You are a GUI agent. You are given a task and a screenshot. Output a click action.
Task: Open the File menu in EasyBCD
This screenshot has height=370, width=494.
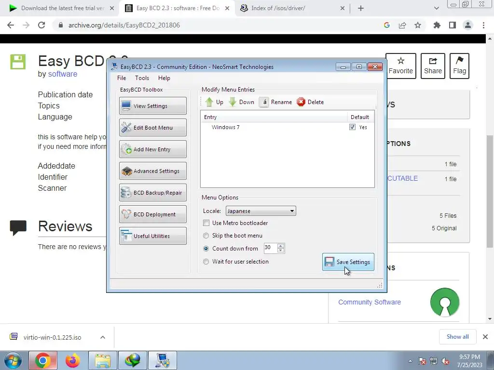click(122, 78)
